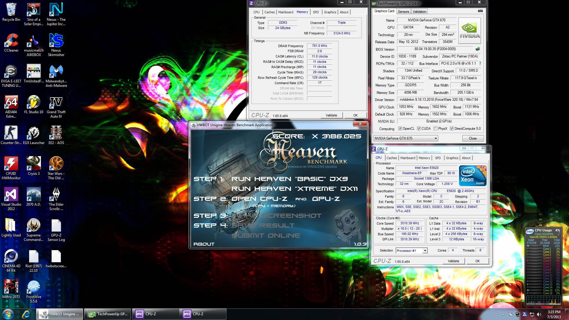Viewport: 569px width, 320px height.
Task: Click About in HWBOT Heaven window
Action: [204, 244]
